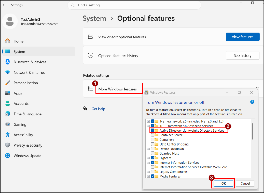Open the Accounts settings page
264x193 pixels.
pos(21,103)
